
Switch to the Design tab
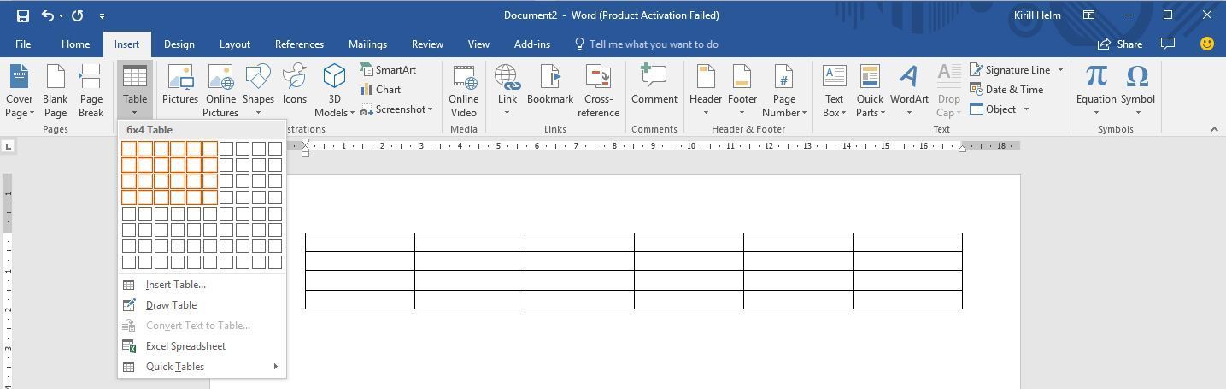[x=179, y=44]
